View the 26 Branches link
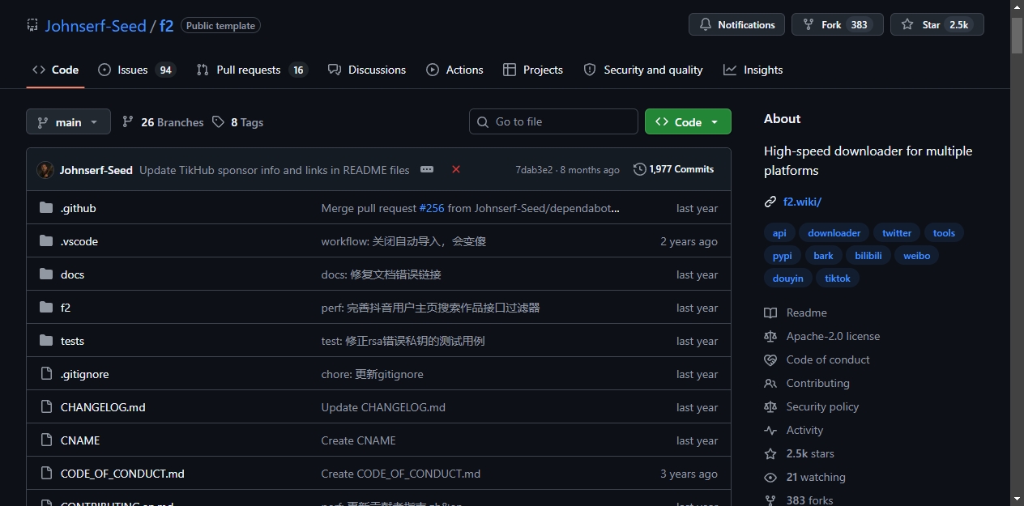The height and width of the screenshot is (506, 1024). [163, 122]
